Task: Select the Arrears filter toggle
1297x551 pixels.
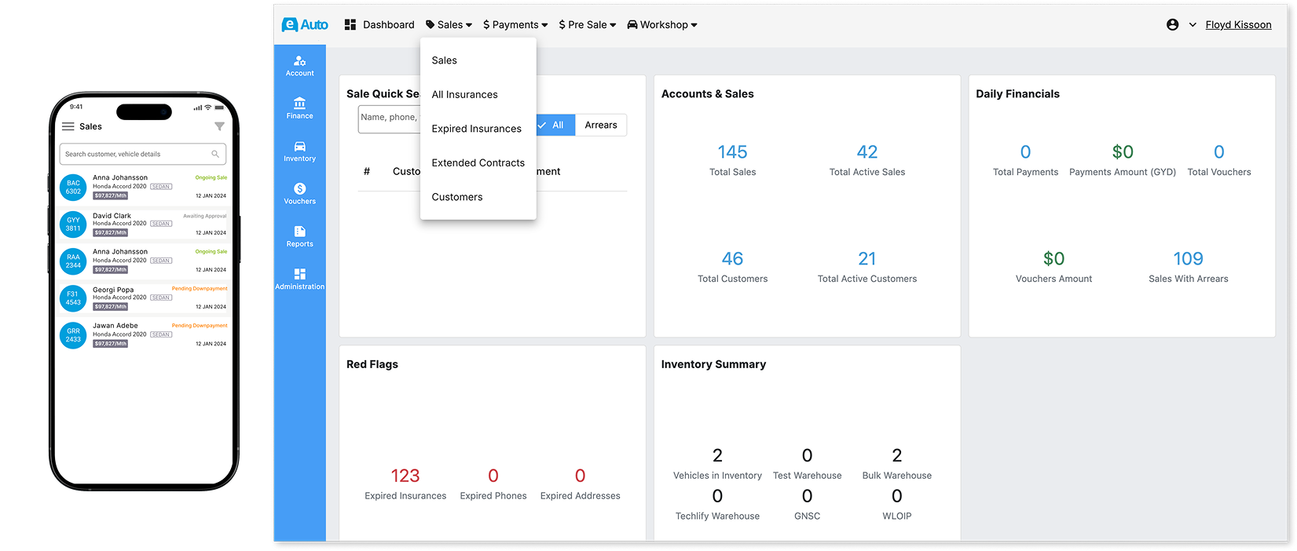Action: coord(601,125)
